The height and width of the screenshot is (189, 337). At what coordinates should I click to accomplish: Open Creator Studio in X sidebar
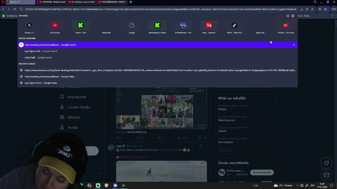[75, 107]
